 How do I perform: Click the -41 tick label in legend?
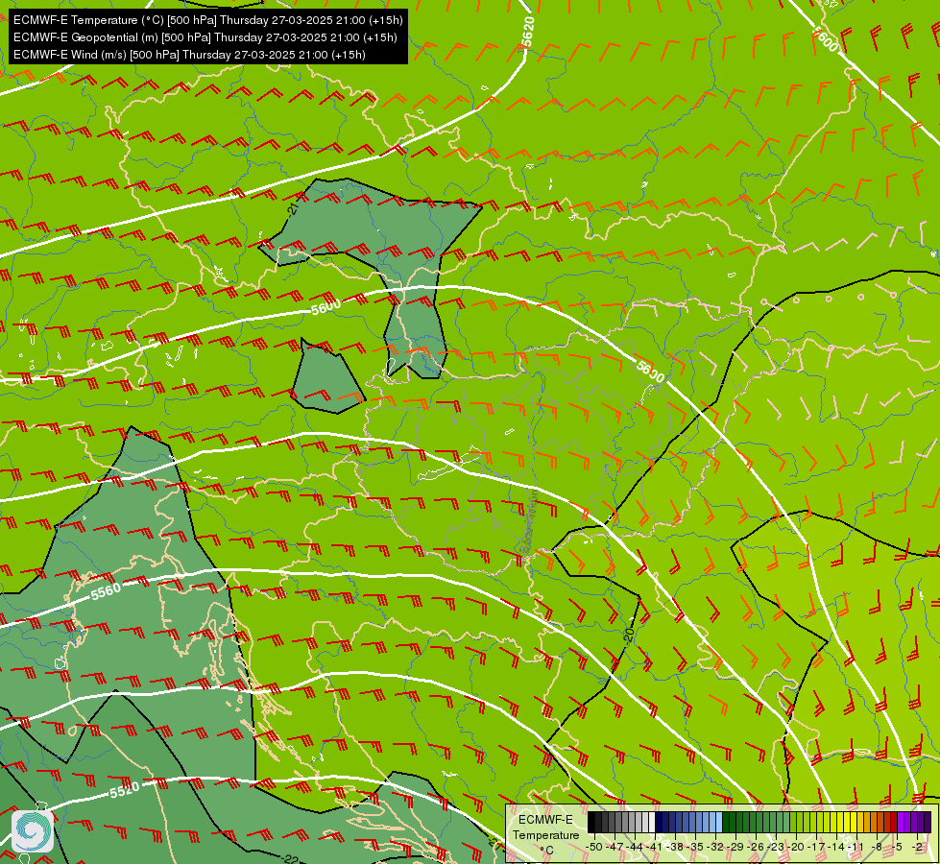654,847
